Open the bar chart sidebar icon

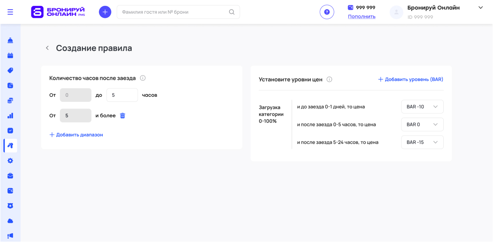coord(10,116)
